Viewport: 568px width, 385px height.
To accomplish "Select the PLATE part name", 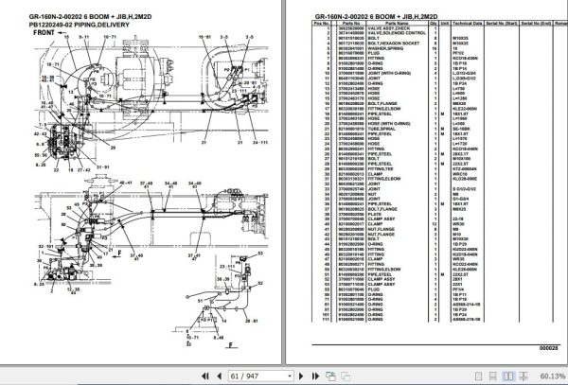I will coord(375,214).
